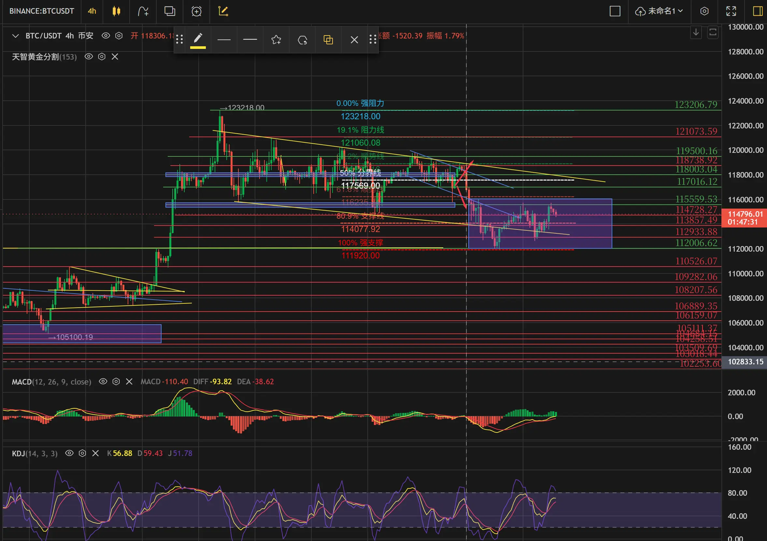Viewport: 767px width, 541px height.
Task: Click the rotate/reset icon in drawing toolbar
Action: [x=302, y=39]
